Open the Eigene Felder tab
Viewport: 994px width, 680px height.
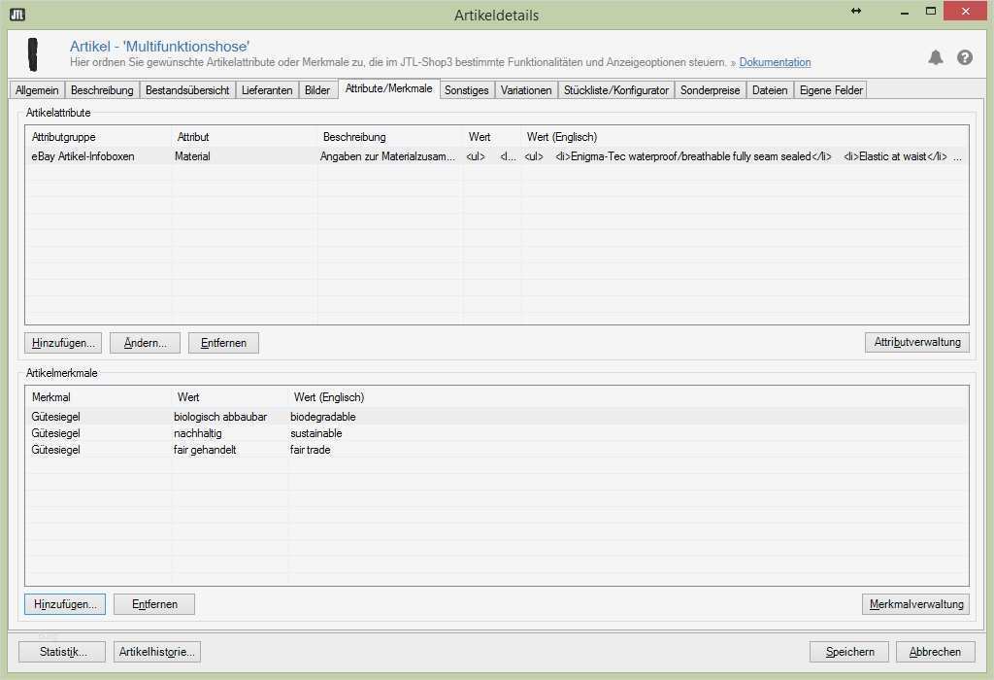click(831, 90)
